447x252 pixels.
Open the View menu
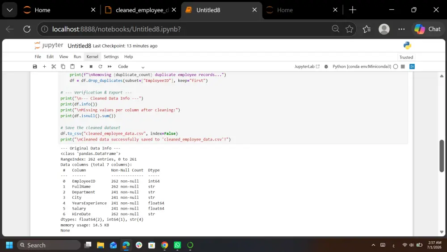coord(63,56)
